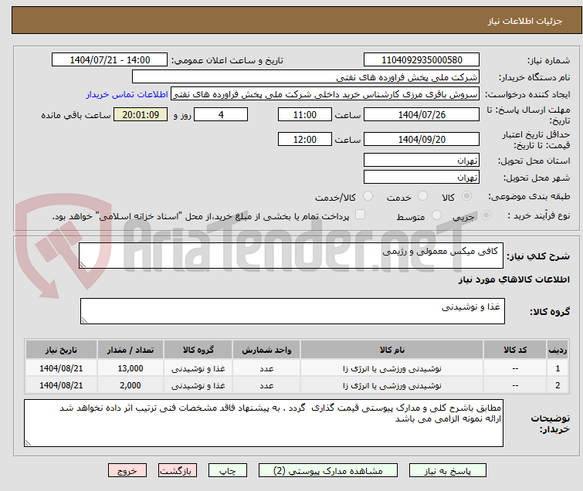Select the کالا radio button
The height and width of the screenshot is (491, 583).
tap(467, 196)
